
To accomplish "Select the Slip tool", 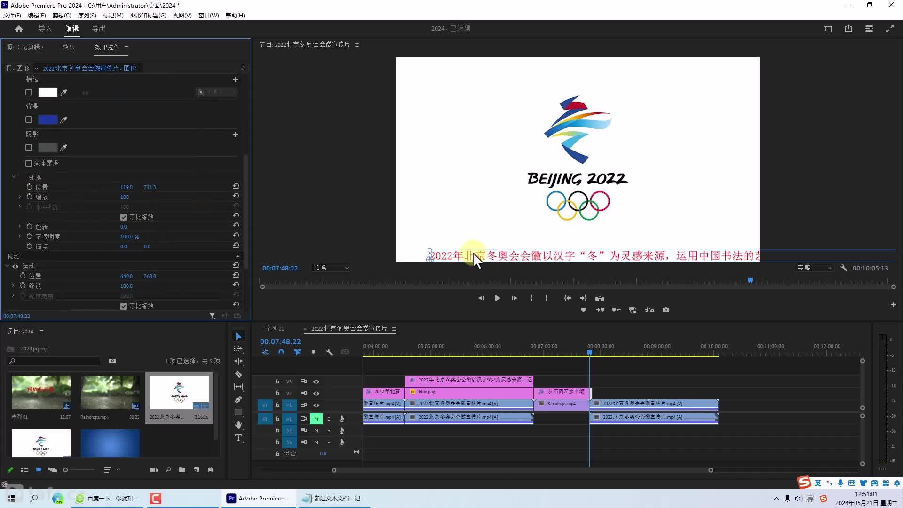I will (x=238, y=387).
